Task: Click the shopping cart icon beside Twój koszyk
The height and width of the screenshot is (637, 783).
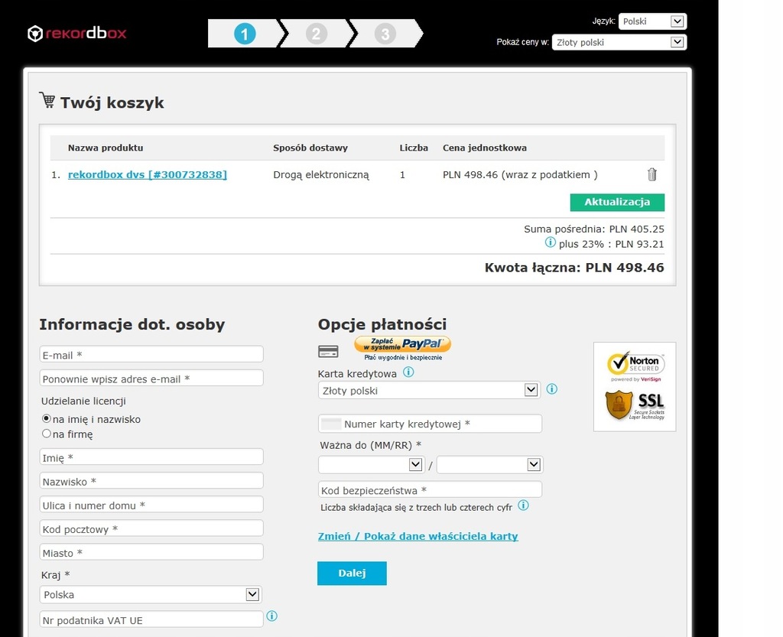Action: (x=47, y=100)
